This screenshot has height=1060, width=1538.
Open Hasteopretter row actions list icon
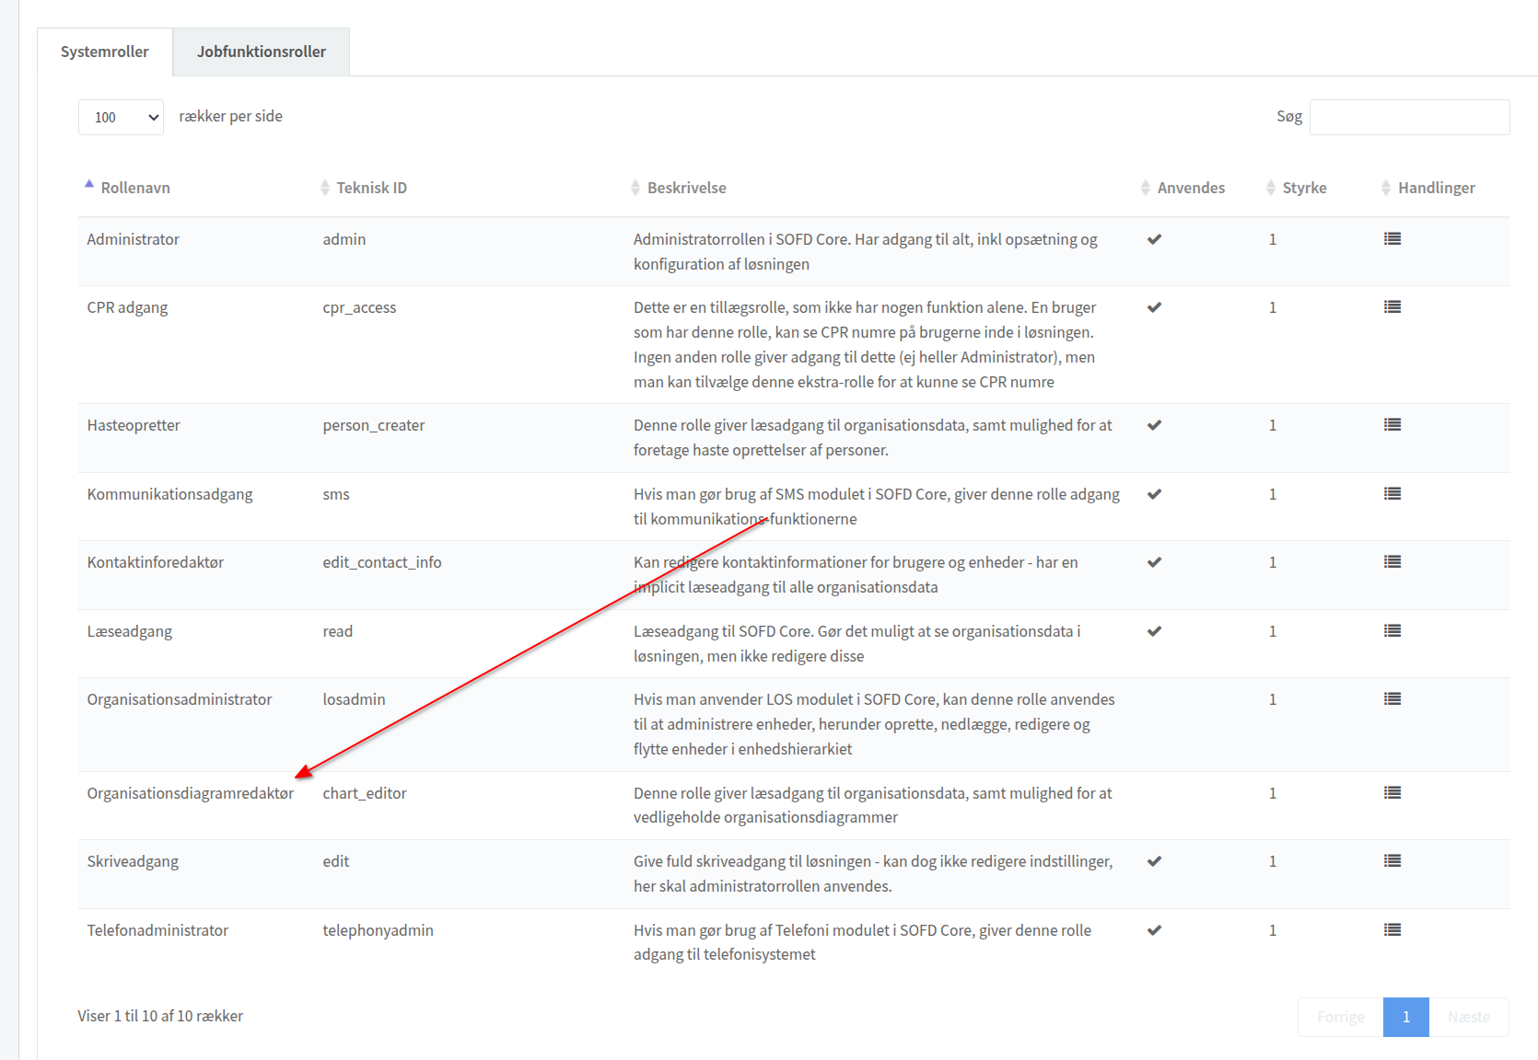pyautogui.click(x=1392, y=425)
